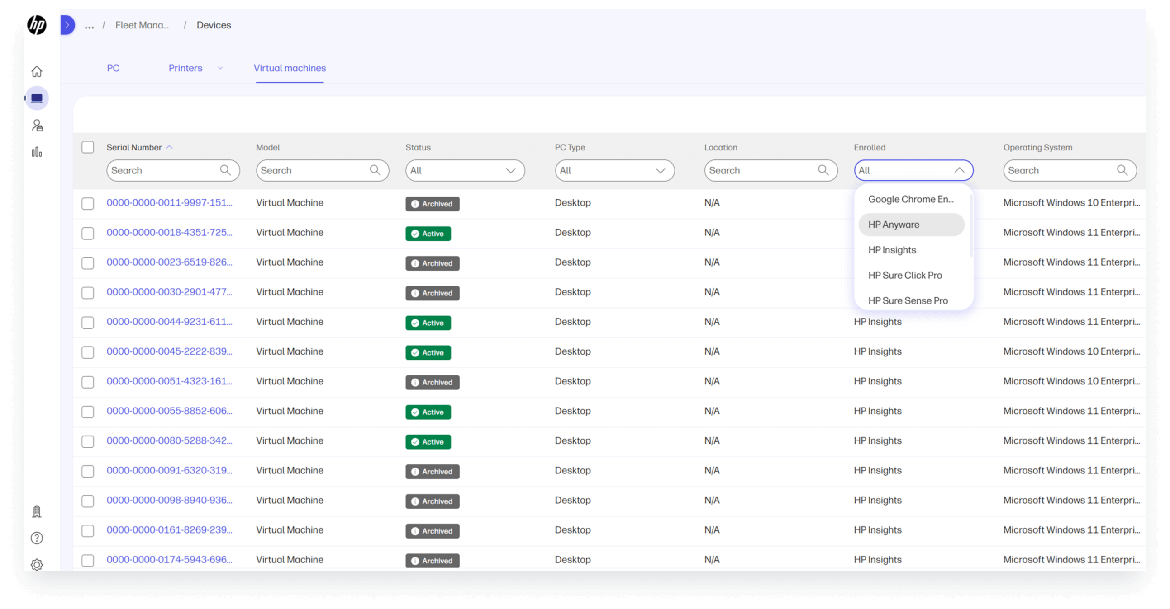The width and height of the screenshot is (1170, 609).
Task: Check the row 0000-0000-0045-2222-839 checkbox
Action: pyautogui.click(x=88, y=352)
